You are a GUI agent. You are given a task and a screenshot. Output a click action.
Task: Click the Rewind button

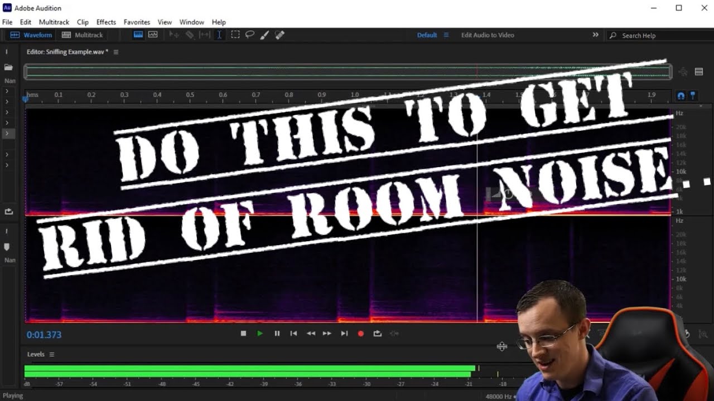[x=311, y=334]
